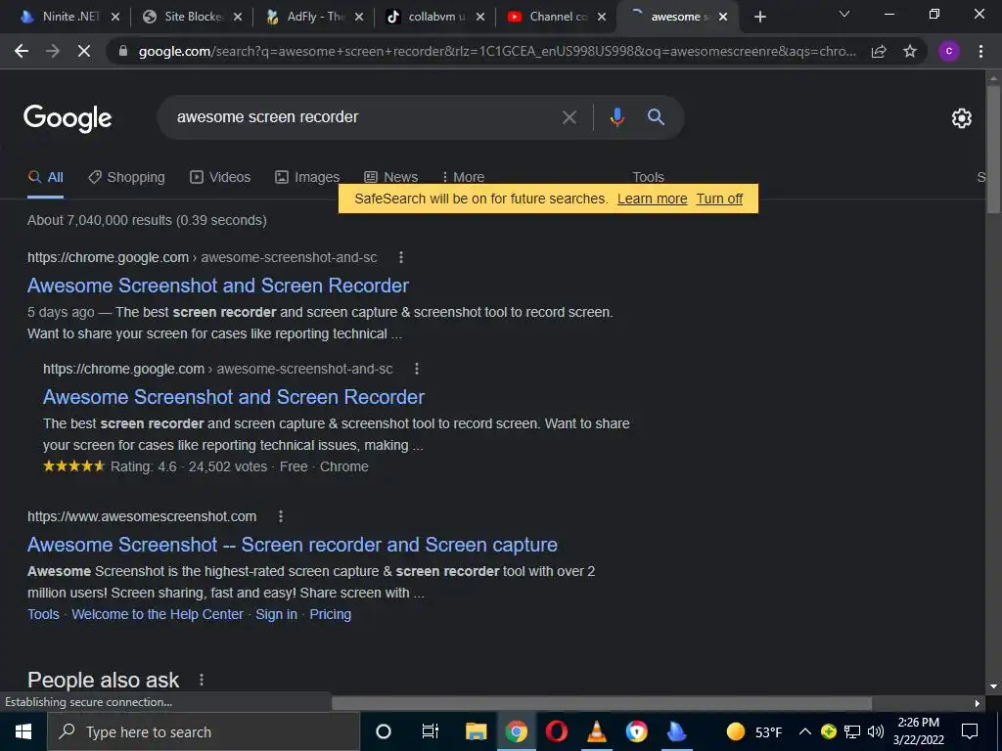Open search Tools
1002x751 pixels.
pyautogui.click(x=648, y=176)
